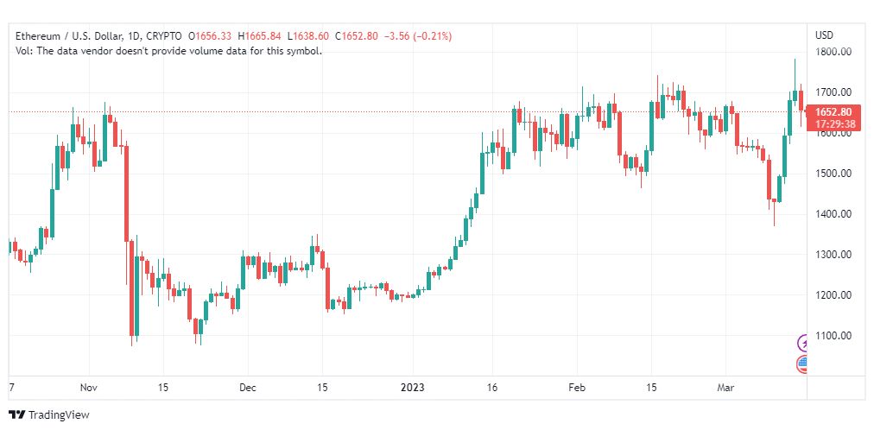Select the Nov label on time axis

tap(89, 387)
